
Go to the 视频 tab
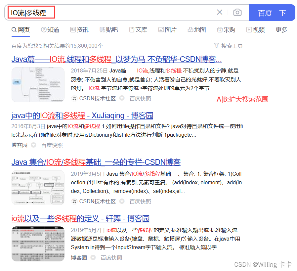point(256,30)
